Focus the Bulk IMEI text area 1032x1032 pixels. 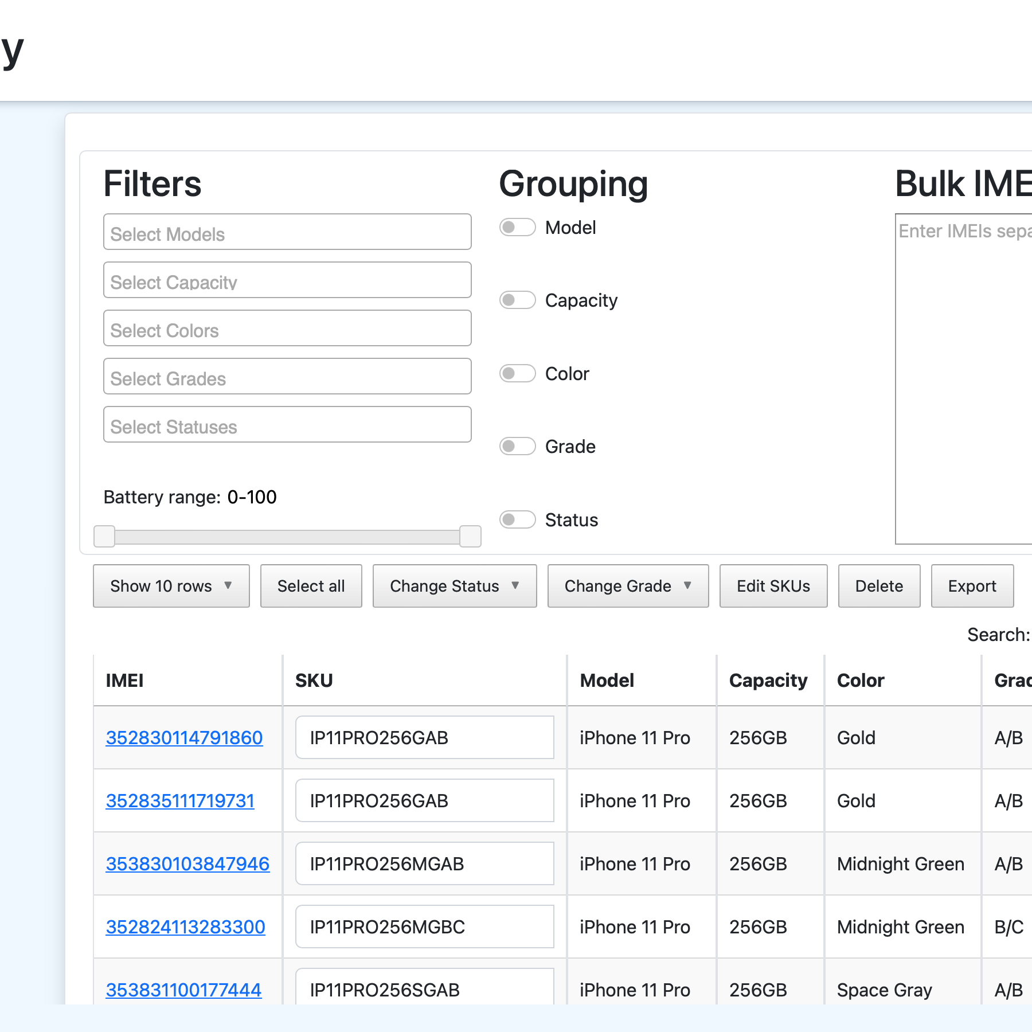coord(964,379)
